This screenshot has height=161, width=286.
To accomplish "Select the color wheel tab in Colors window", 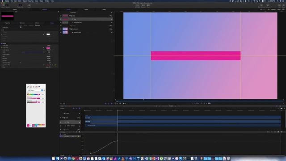I will [x=28, y=87].
